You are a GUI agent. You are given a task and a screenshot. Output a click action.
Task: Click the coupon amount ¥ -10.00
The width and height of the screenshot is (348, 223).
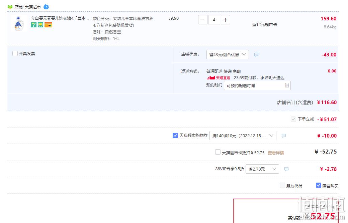point(327,136)
